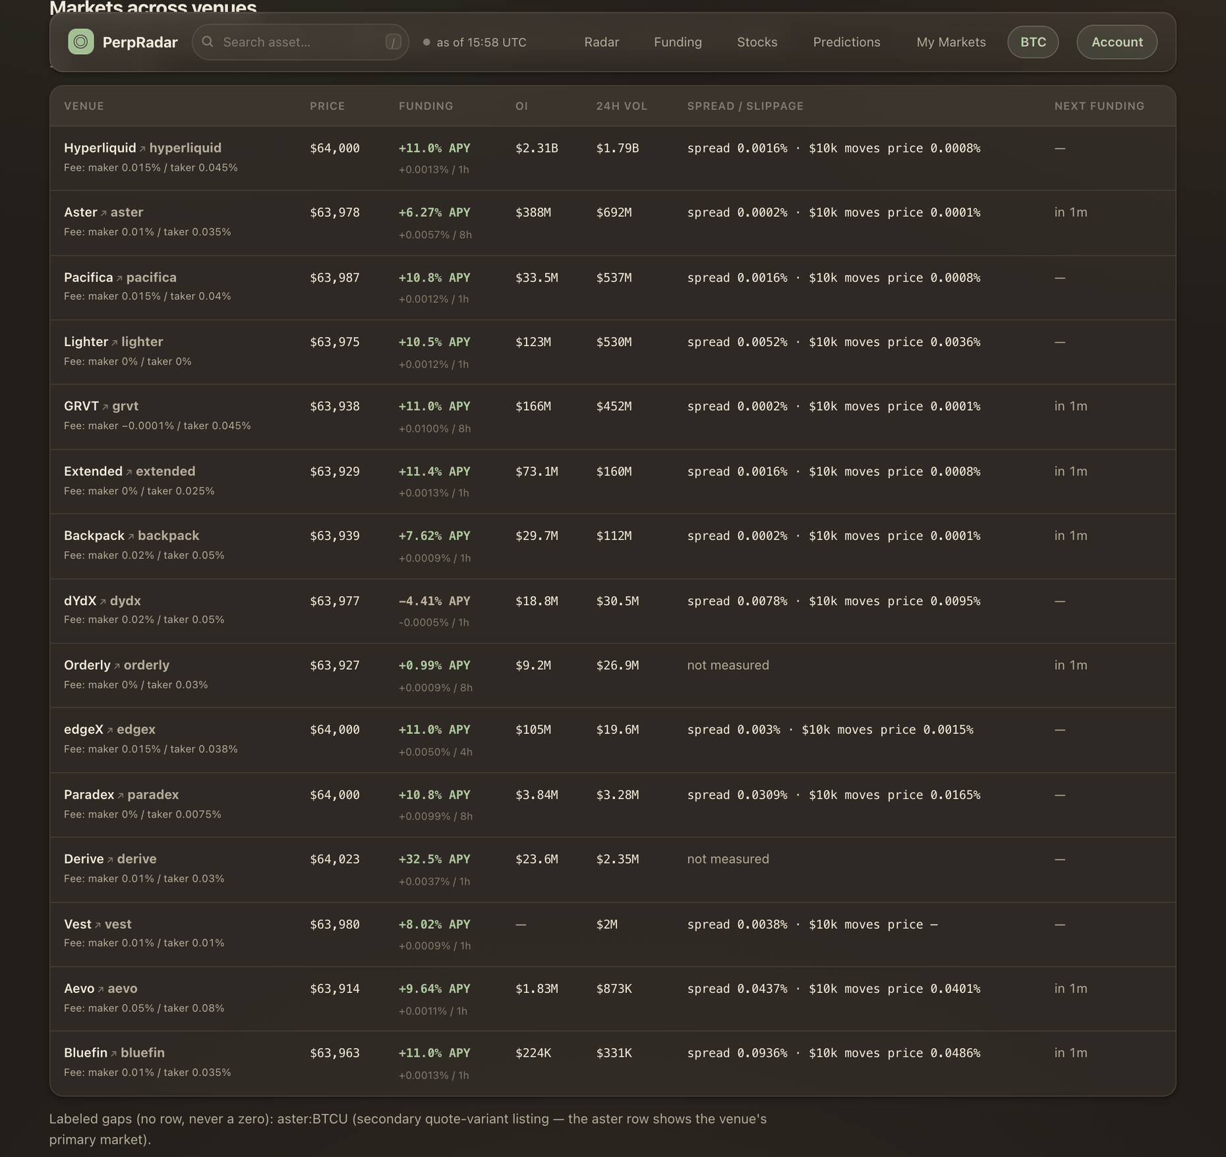Click the live status dot indicator
Screen dimensions: 1226x1157
pyautogui.click(x=426, y=42)
